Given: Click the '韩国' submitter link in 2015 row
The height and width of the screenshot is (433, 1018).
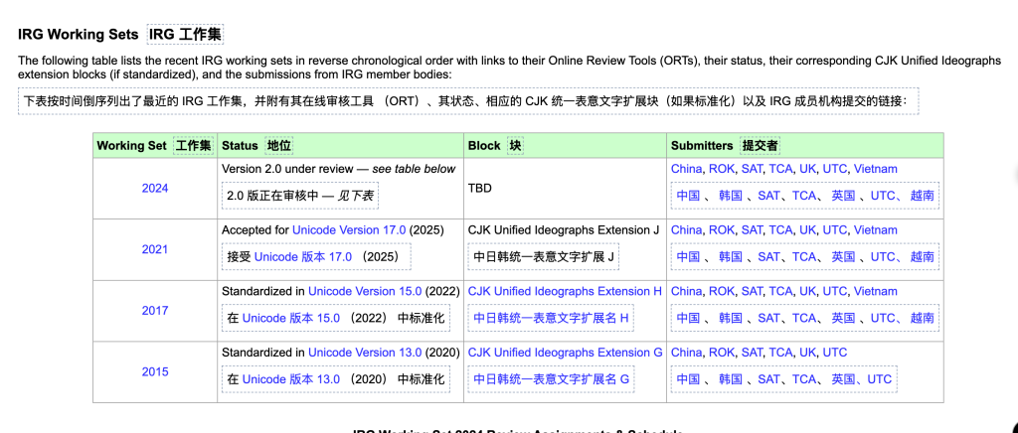Looking at the screenshot, I should 730,379.
